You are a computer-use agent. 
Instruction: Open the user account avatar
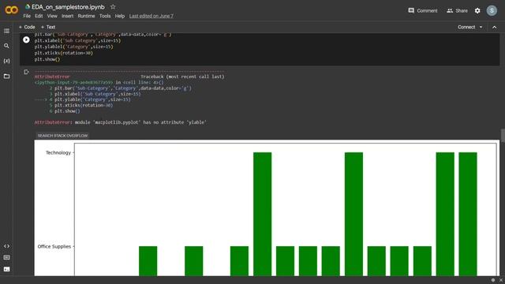(492, 10)
